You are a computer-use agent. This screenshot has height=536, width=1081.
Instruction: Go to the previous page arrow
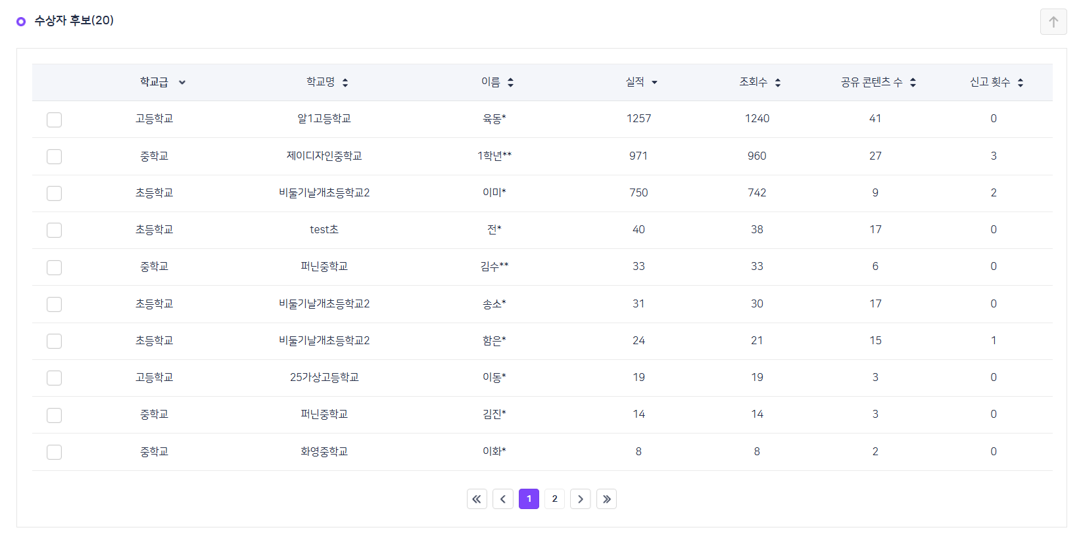503,499
